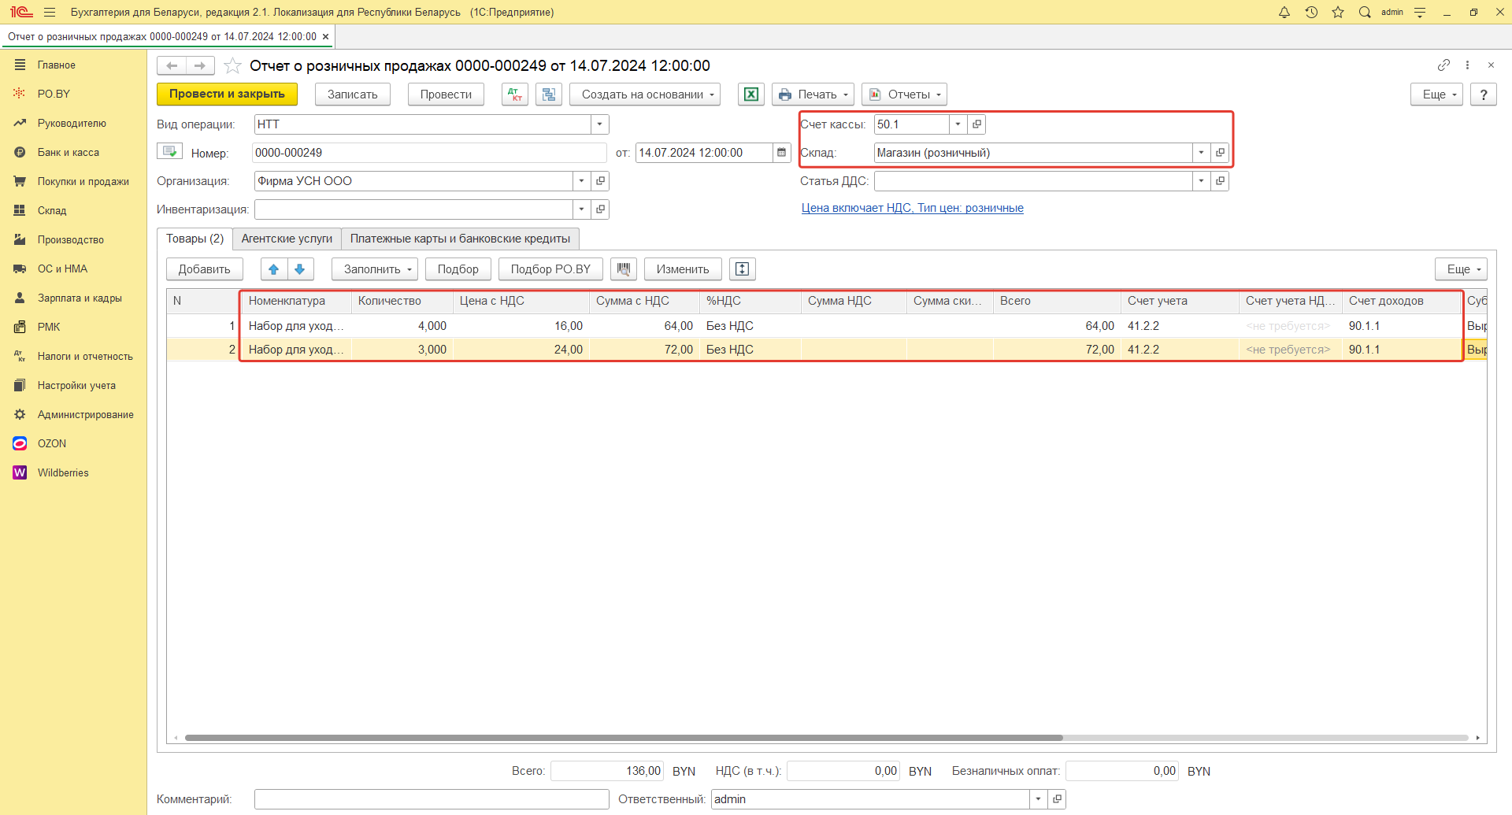Image resolution: width=1512 pixels, height=815 pixels.
Task: Click Провести button
Action: click(x=446, y=94)
